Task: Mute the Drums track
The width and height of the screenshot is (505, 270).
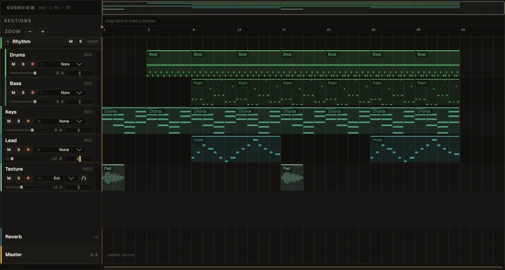Action: (13, 64)
